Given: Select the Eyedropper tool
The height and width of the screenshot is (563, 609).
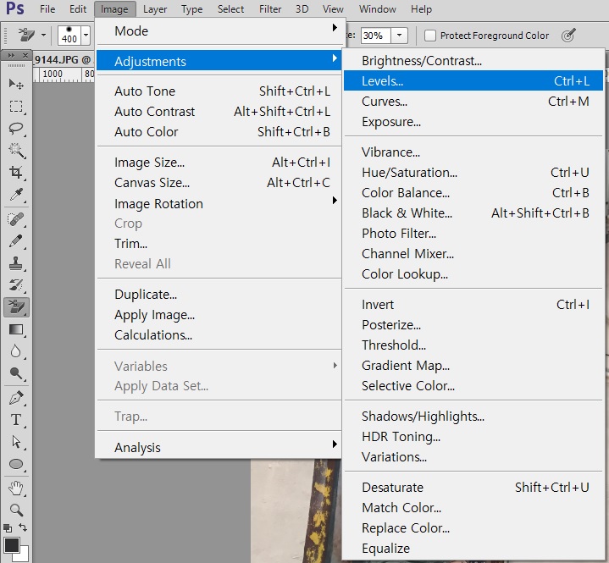Looking at the screenshot, I should 16,195.
